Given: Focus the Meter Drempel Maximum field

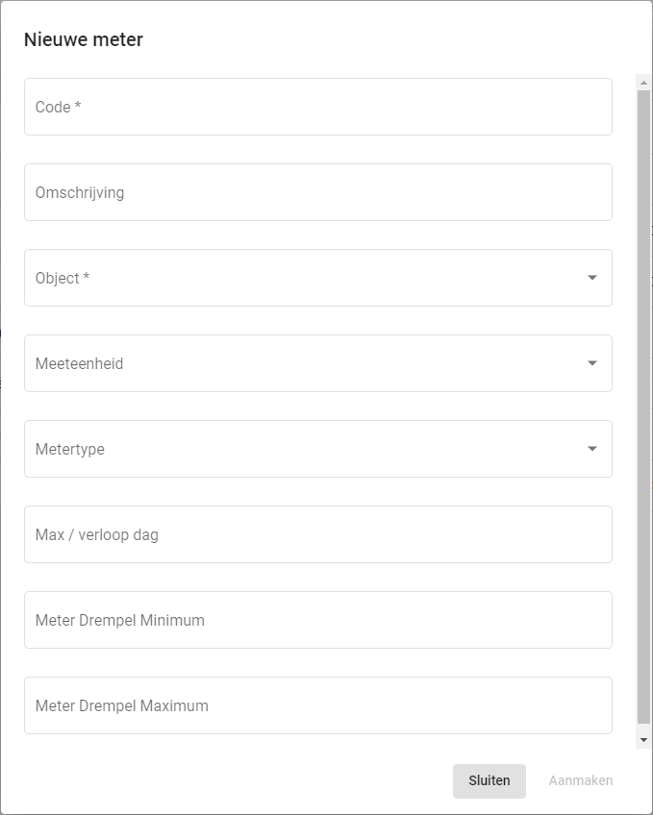Looking at the screenshot, I should [317, 705].
